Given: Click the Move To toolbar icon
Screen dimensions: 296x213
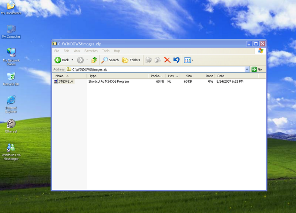Looking at the screenshot, I should pos(149,60).
